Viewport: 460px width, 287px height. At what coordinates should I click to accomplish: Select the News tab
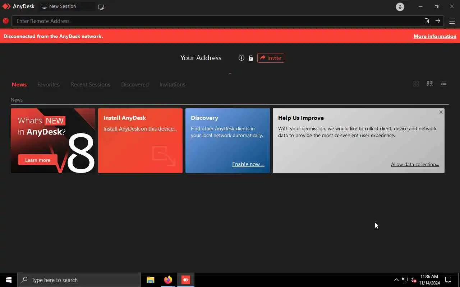click(x=19, y=84)
